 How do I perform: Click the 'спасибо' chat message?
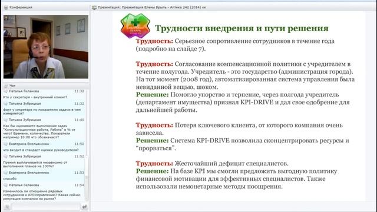coord(10,178)
